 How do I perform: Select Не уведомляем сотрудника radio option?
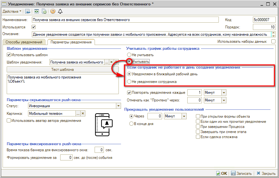129,82
